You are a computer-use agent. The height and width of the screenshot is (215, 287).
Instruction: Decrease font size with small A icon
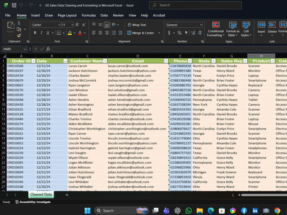[84, 25]
